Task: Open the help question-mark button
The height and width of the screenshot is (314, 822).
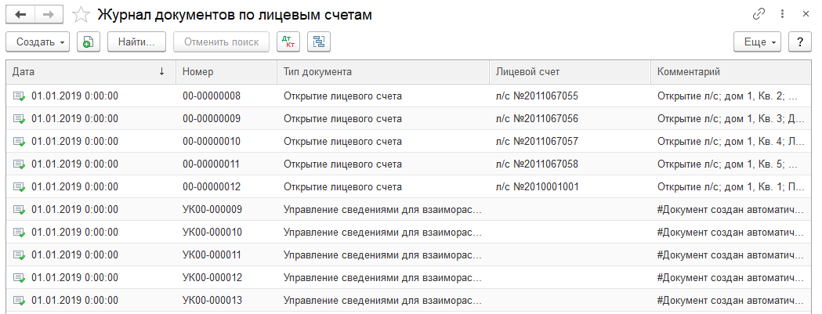Action: (799, 42)
